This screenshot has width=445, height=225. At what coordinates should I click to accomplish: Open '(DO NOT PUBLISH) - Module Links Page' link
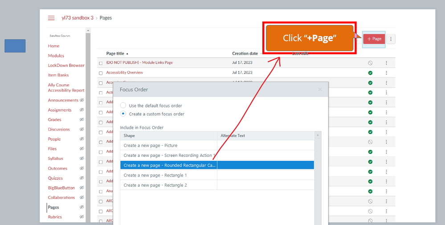(139, 62)
